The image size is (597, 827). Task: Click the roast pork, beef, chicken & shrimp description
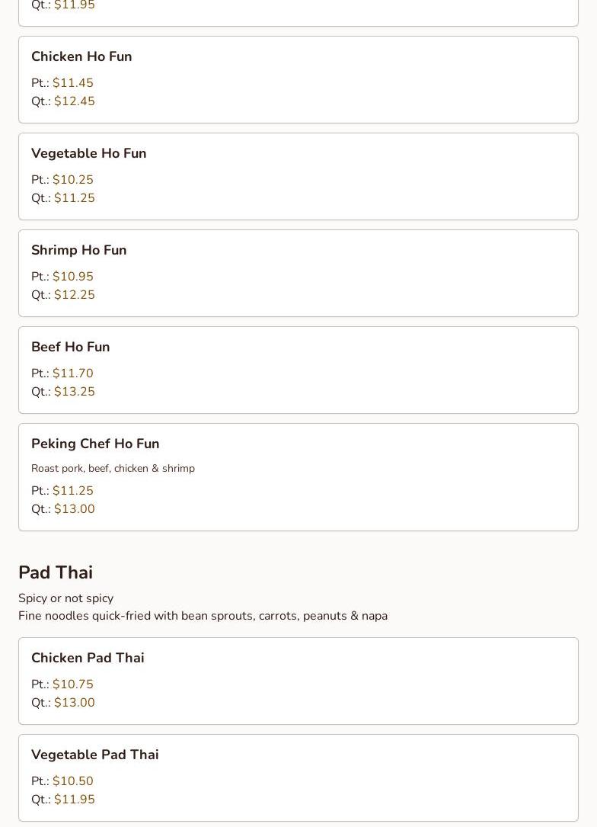coord(113,469)
